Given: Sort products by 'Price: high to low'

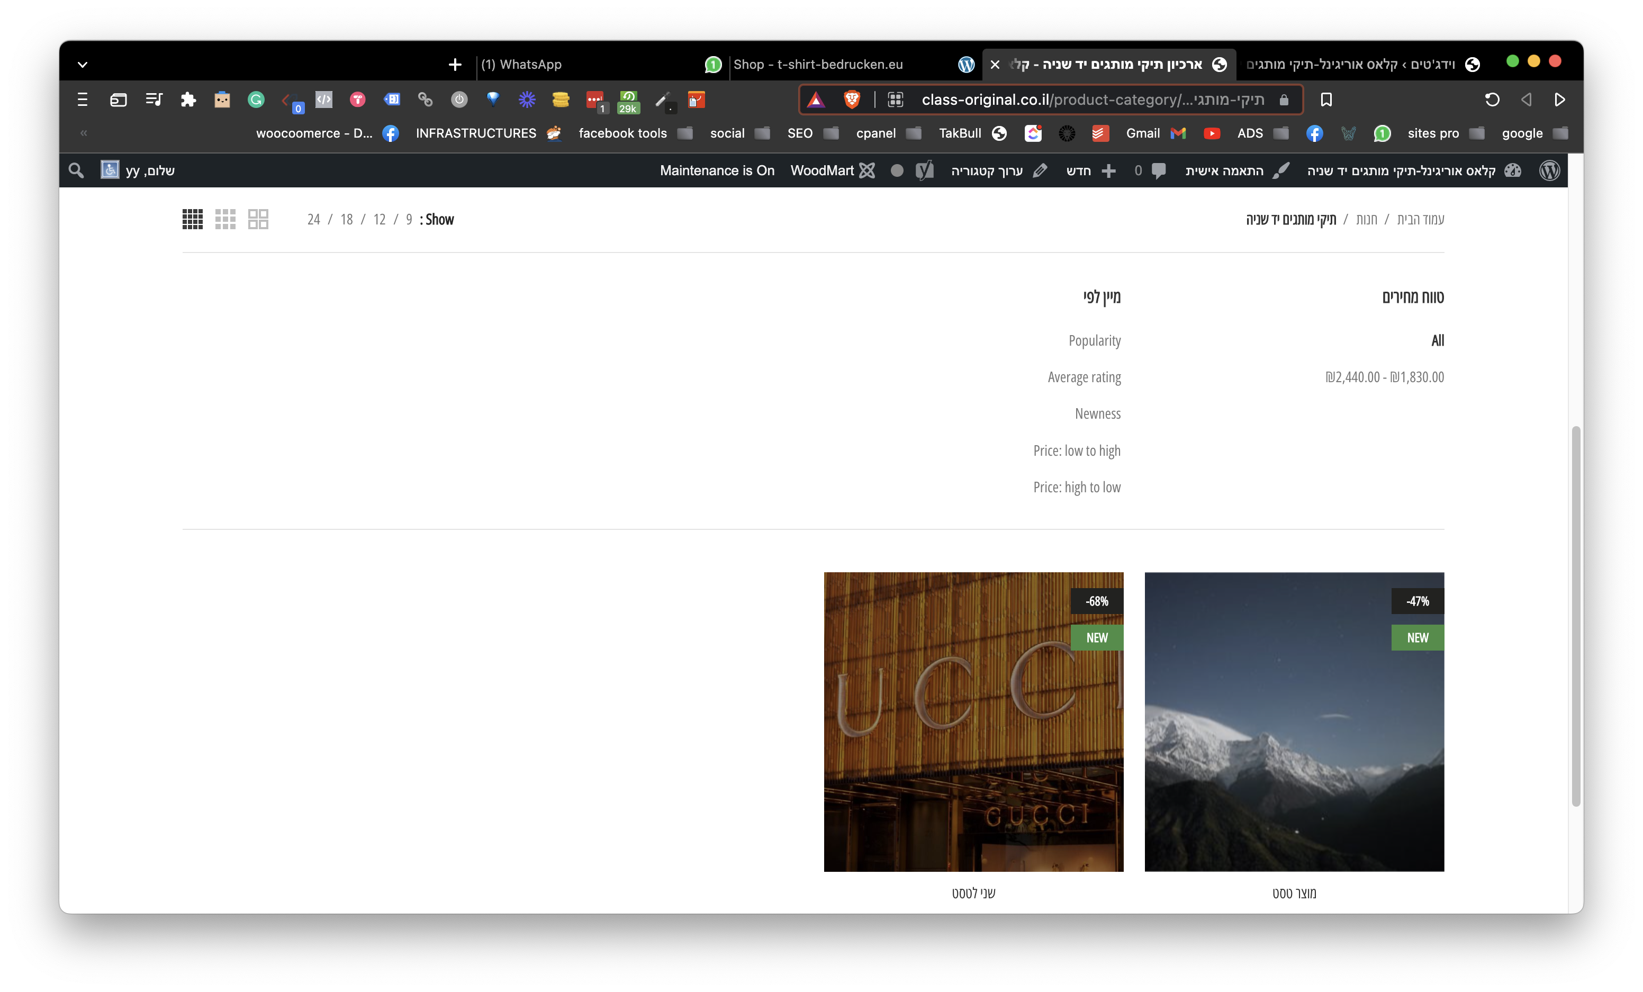Looking at the screenshot, I should (1077, 488).
